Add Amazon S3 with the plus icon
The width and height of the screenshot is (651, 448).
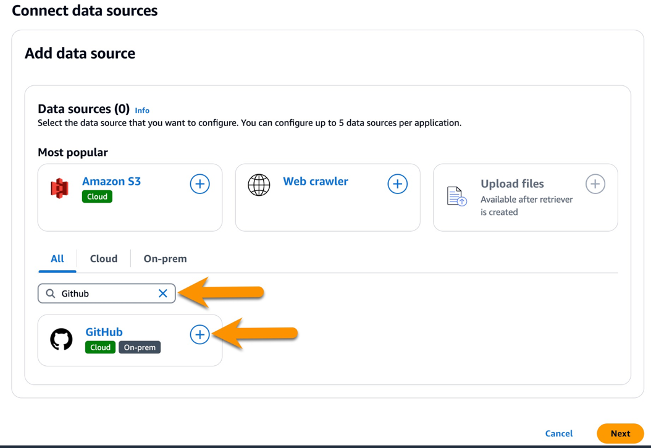click(199, 184)
